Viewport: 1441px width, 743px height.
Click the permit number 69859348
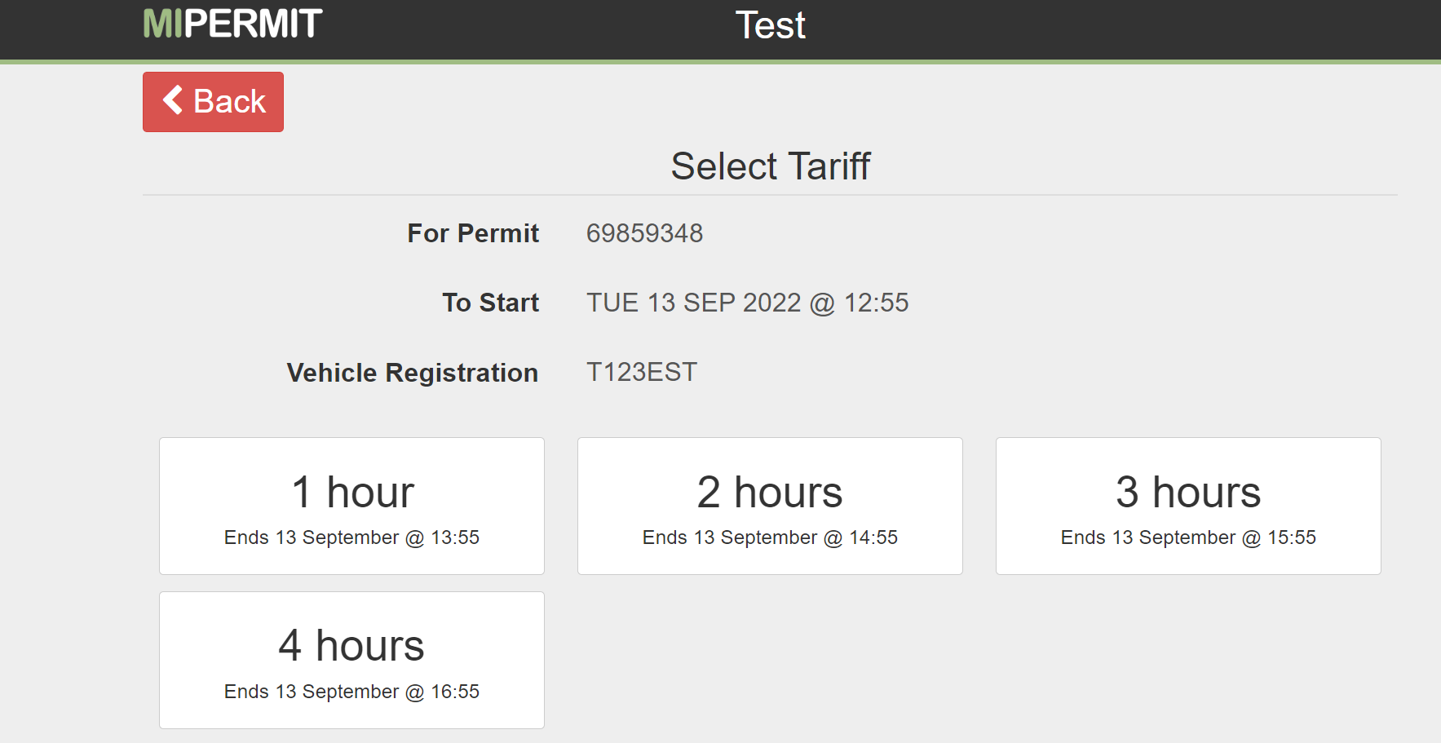click(644, 233)
